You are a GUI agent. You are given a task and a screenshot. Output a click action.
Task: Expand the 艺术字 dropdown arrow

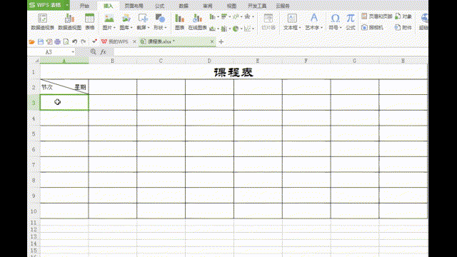point(321,28)
